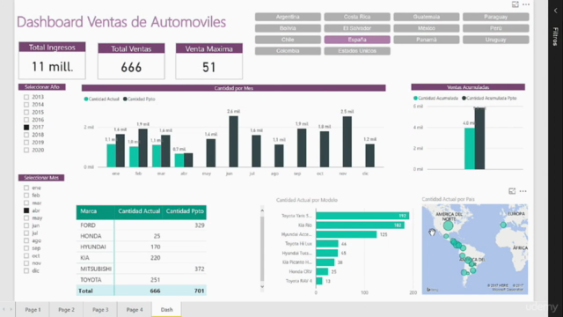This screenshot has width=563, height=317.
Task: Select the Panamá country button
Action: 427,40
